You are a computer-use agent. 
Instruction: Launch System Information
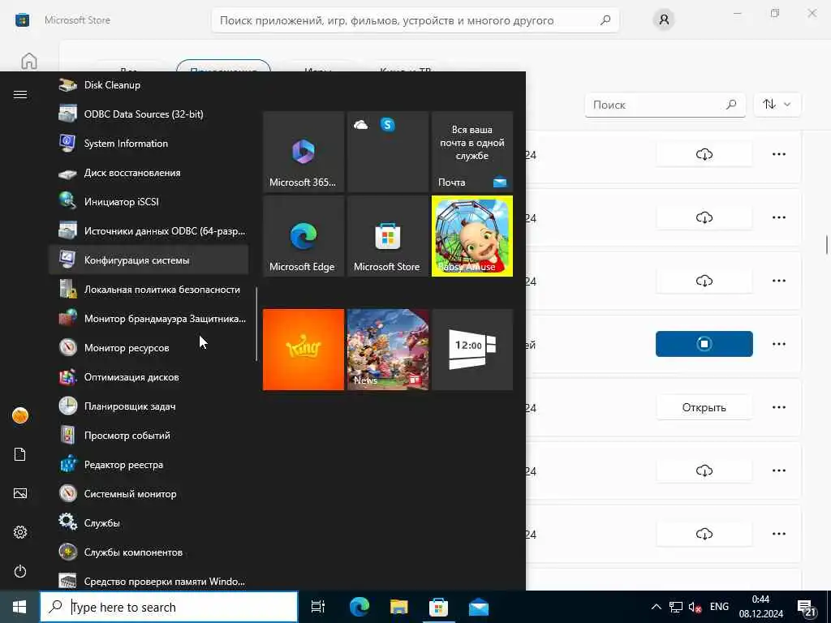[149, 143]
